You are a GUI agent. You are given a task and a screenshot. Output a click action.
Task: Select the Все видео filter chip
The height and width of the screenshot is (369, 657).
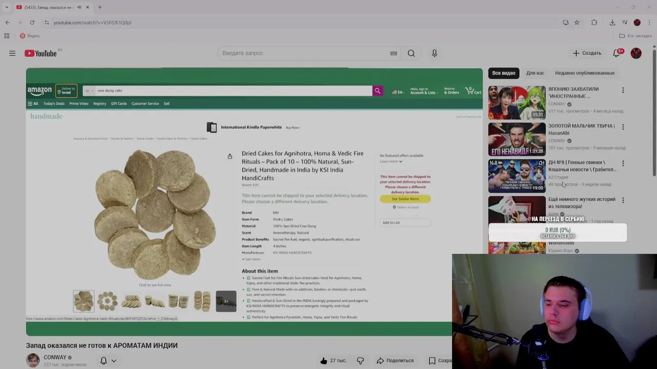tap(504, 73)
